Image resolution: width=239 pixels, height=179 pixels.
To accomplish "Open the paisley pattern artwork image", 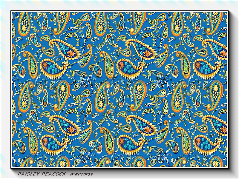I will (x=119, y=89).
